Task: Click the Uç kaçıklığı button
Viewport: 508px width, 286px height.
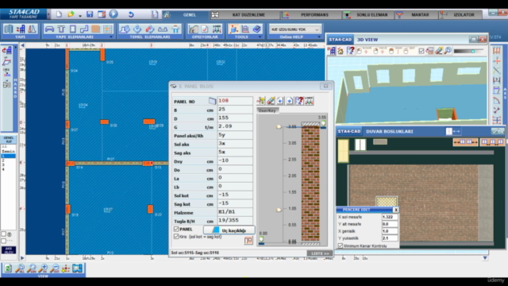Action: point(229,230)
